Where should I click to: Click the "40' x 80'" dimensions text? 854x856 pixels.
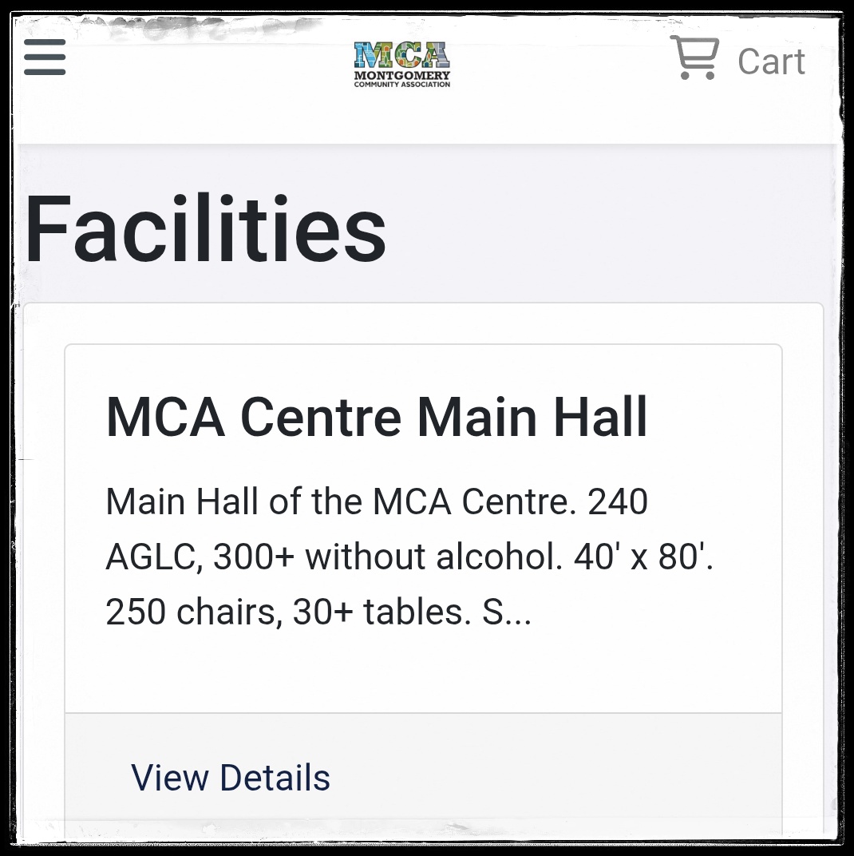pos(643,557)
